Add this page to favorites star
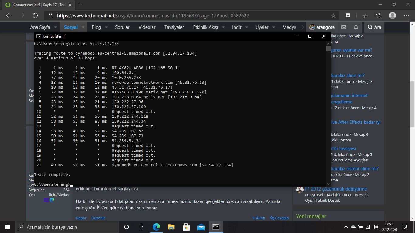This screenshot has height=233, width=415. [333, 15]
